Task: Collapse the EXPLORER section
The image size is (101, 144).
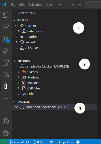Action: point(14,61)
